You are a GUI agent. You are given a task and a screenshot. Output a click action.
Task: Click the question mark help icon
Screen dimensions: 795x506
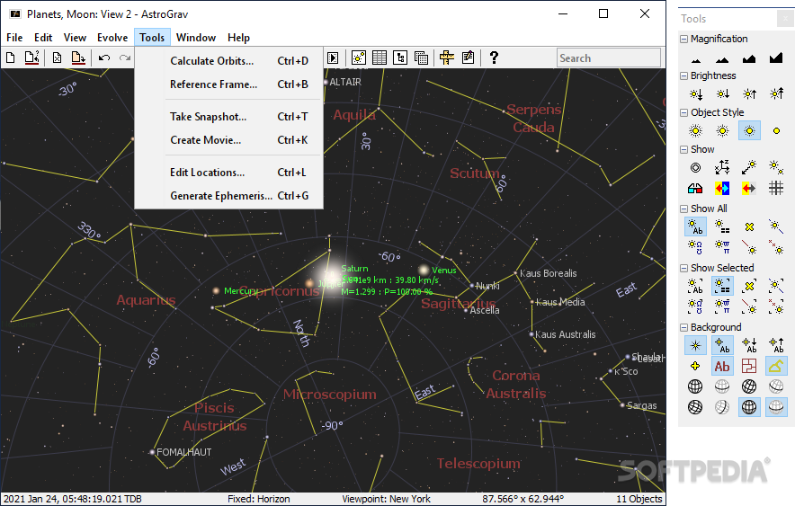[494, 58]
